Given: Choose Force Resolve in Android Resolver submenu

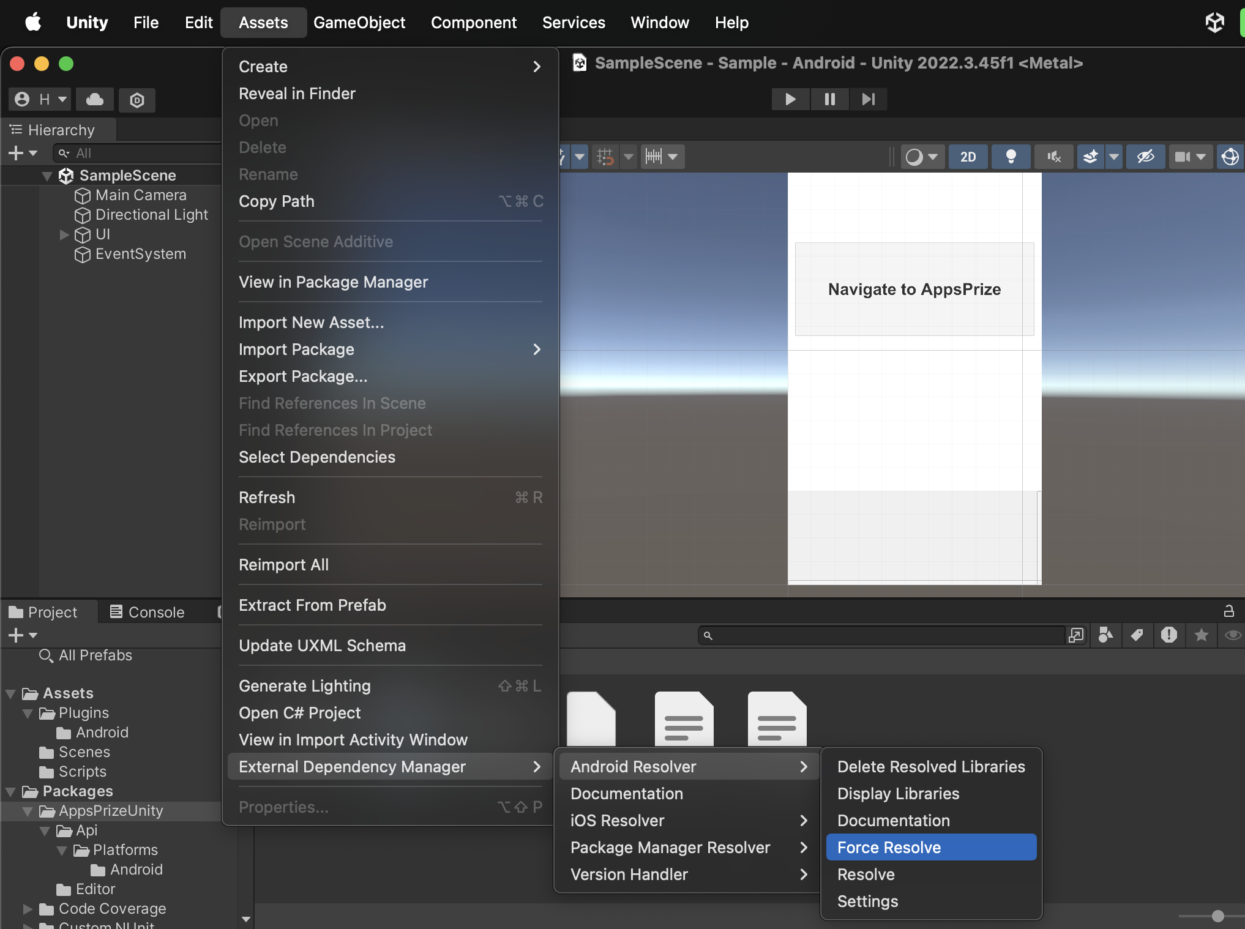Looking at the screenshot, I should [x=931, y=848].
